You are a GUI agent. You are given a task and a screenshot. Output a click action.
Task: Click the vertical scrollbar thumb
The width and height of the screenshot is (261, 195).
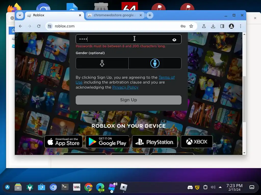(x=244, y=99)
